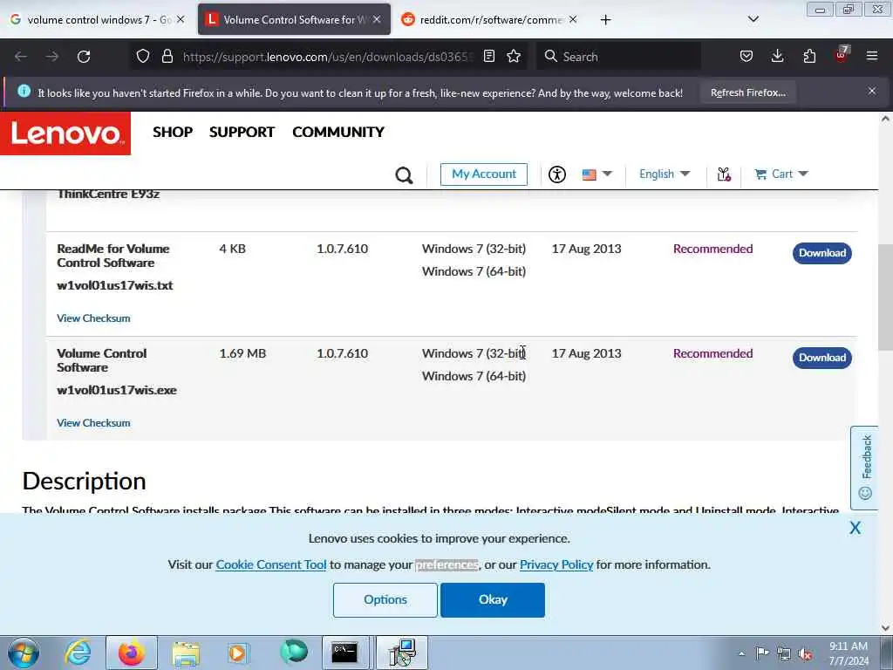Open the Cookie Consent Tool link
893x670 pixels.
(271, 564)
